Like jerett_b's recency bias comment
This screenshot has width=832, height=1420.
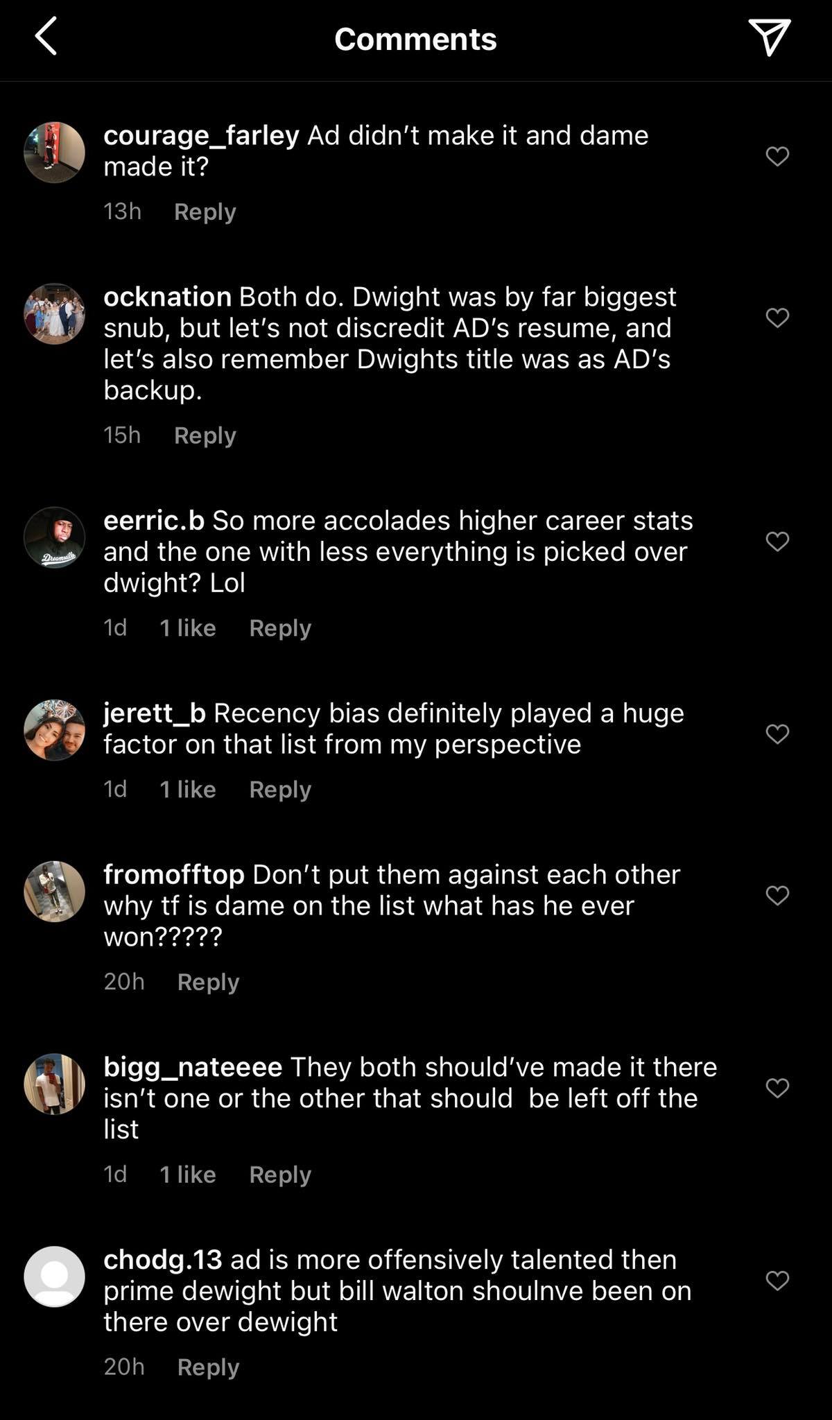[777, 734]
